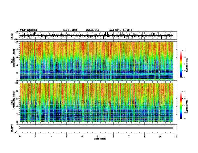
Task: Click time axis tick label "7"
Action: [x=129, y=136]
